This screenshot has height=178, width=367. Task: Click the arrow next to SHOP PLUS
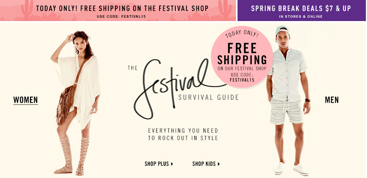[x=172, y=164]
